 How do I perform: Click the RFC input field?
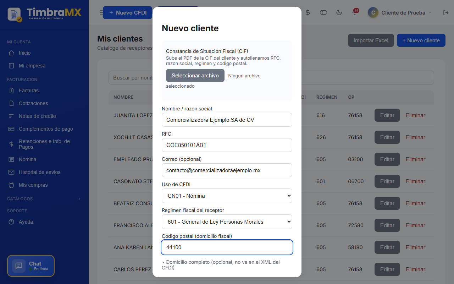tap(227, 145)
